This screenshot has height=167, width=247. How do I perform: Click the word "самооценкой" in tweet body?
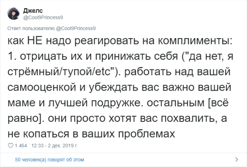click(x=42, y=88)
